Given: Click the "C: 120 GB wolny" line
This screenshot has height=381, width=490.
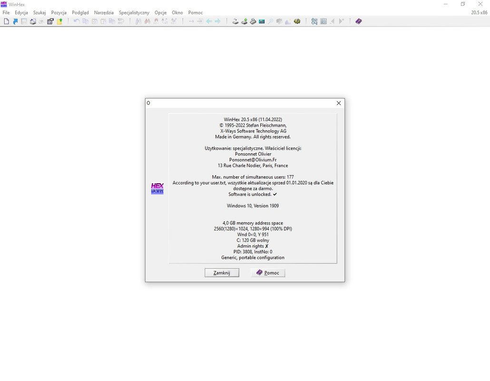Looking at the screenshot, I should click(x=253, y=241).
